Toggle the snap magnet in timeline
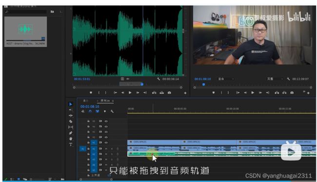The height and width of the screenshot is (182, 317). point(90,111)
